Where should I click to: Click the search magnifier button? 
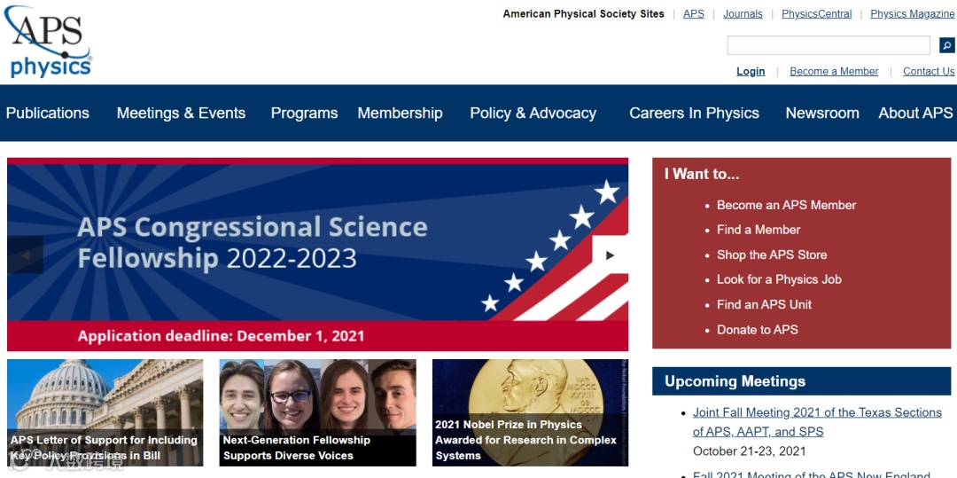(x=946, y=45)
